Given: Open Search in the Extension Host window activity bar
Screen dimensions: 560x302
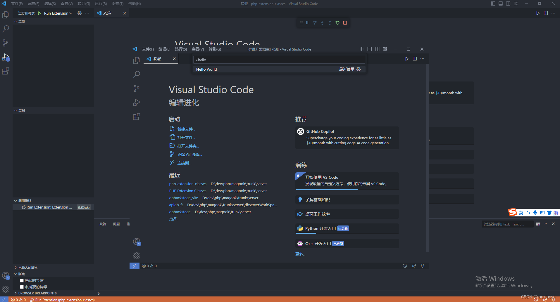Looking at the screenshot, I should point(137,74).
